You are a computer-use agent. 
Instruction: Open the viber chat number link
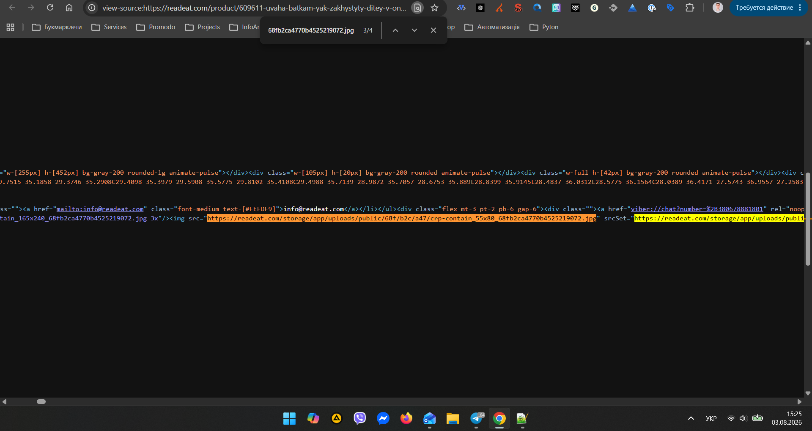(x=697, y=209)
